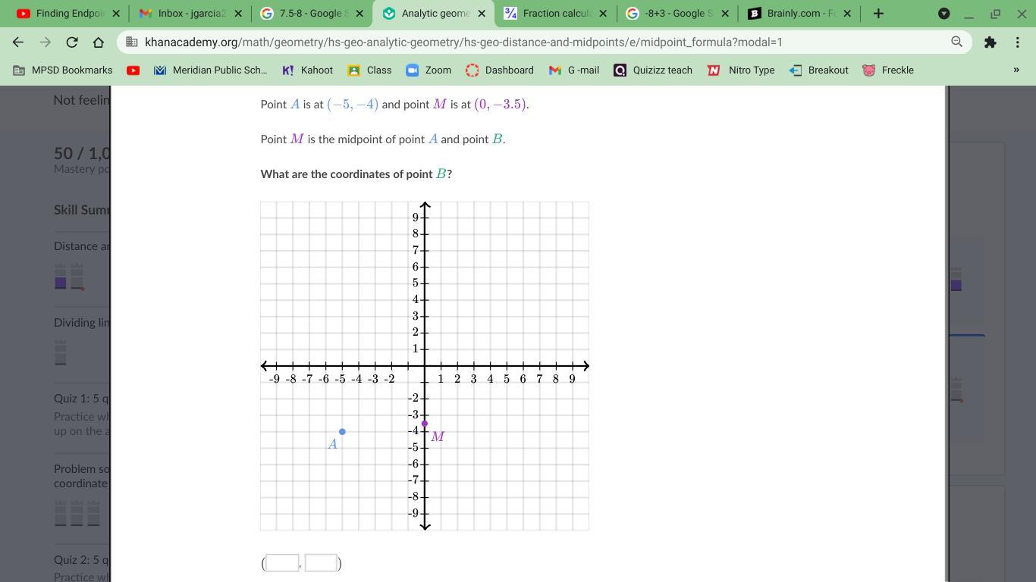Open the Dashboard bookmark
Viewport: 1036px width, 582px height.
(500, 70)
